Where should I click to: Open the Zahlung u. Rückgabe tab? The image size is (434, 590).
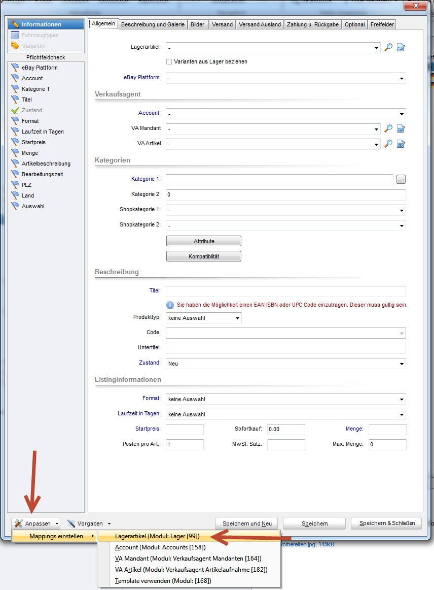313,24
